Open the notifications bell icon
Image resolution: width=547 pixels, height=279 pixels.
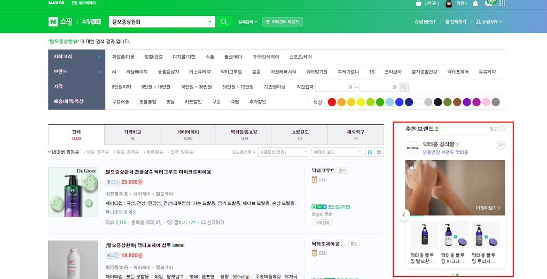tap(475, 4)
